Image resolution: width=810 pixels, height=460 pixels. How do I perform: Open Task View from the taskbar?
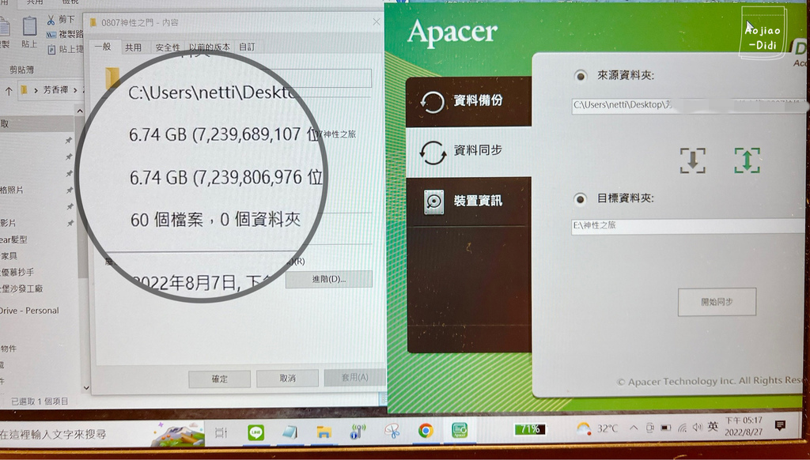pos(221,432)
